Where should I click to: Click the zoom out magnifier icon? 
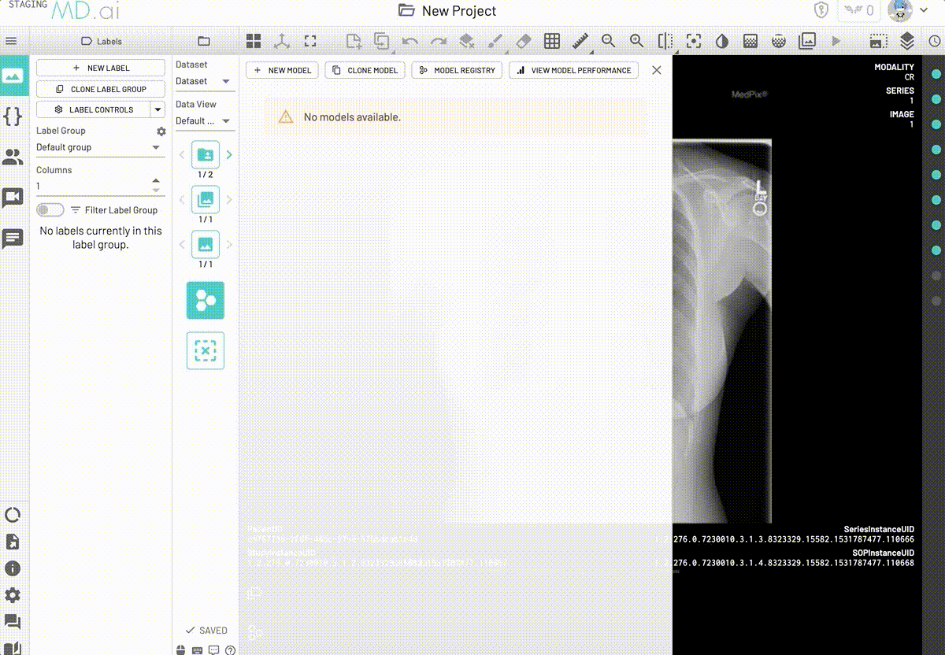click(x=608, y=41)
